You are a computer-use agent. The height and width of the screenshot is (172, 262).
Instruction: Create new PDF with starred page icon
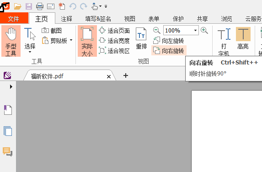tap(62, 6)
